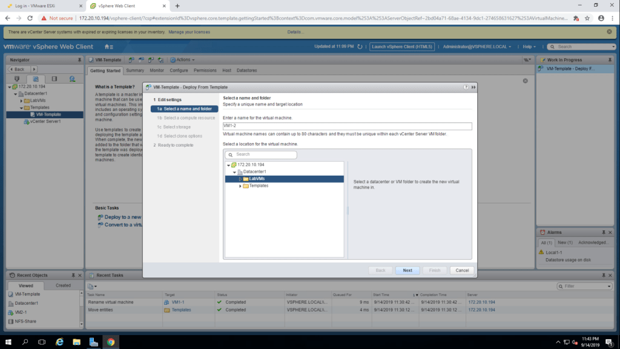This screenshot has height=349, width=620.
Task: Open the Hosts and Clusters navigator tab
Action: coord(16,79)
